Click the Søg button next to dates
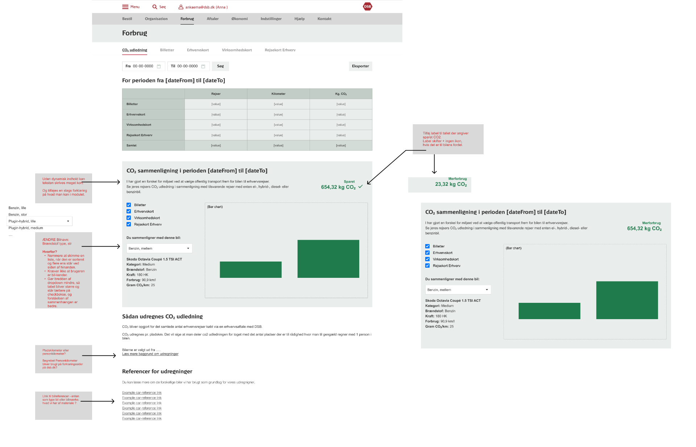This screenshot has width=696, height=447. [220, 66]
